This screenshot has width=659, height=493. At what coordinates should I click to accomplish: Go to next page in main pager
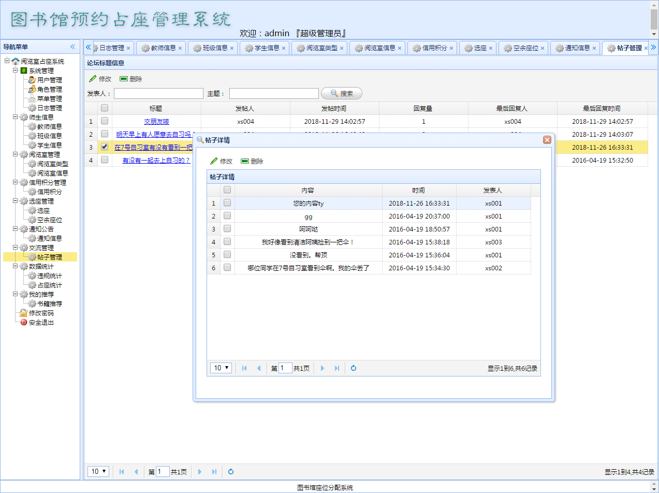tap(200, 472)
